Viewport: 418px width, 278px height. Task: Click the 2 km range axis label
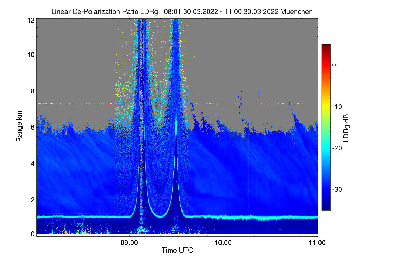point(32,199)
